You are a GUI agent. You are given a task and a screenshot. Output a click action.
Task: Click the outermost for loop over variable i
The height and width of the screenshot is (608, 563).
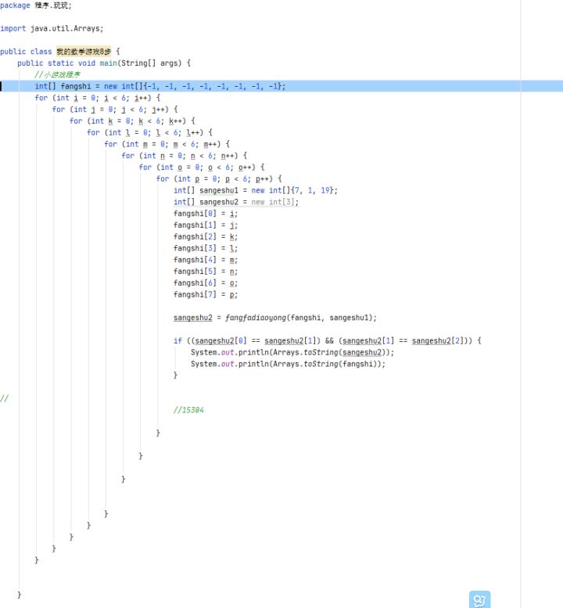coord(96,98)
